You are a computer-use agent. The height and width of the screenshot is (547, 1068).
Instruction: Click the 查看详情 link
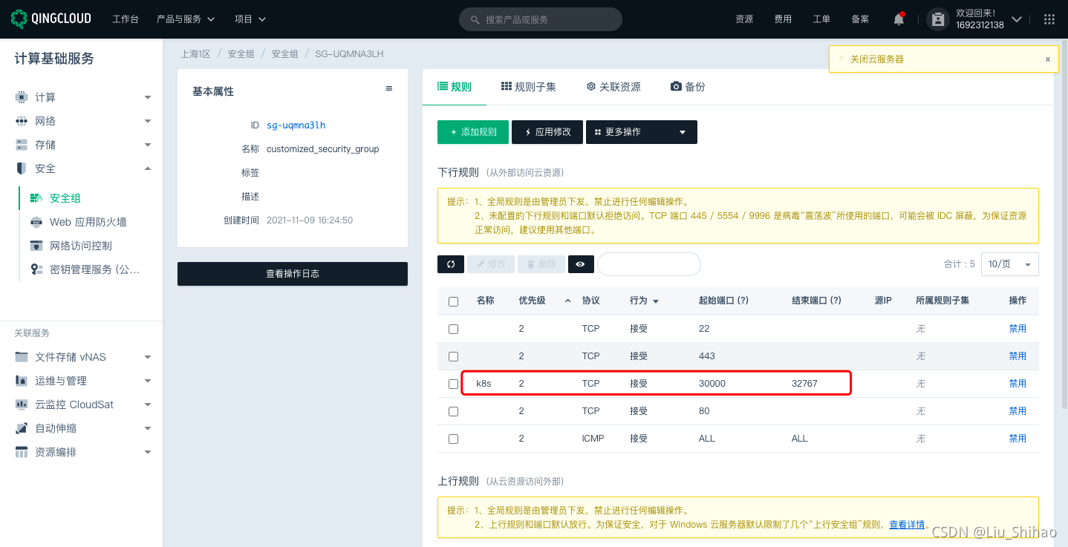pyautogui.click(x=907, y=525)
